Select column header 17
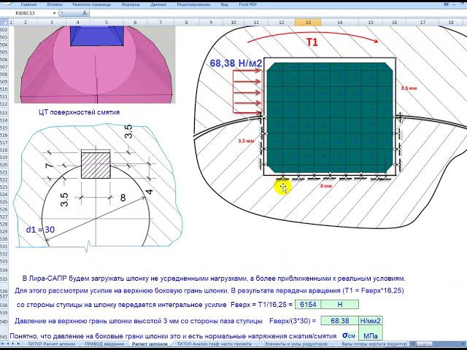The width and height of the screenshot is (467, 350). tap(422, 23)
